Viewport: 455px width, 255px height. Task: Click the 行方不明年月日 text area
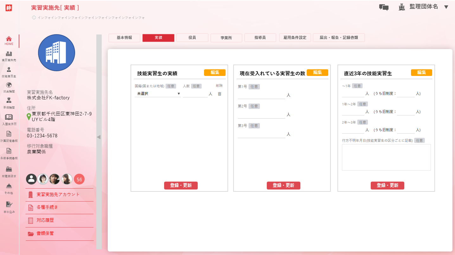(x=386, y=157)
